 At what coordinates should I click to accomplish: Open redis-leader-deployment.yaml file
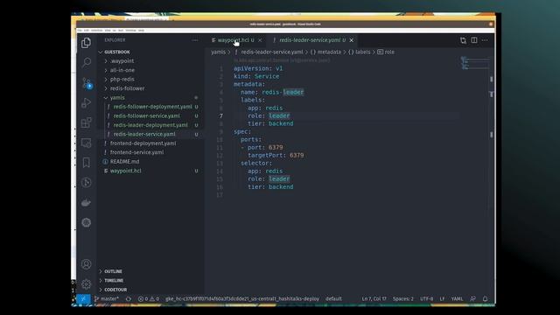pyautogui.click(x=150, y=125)
